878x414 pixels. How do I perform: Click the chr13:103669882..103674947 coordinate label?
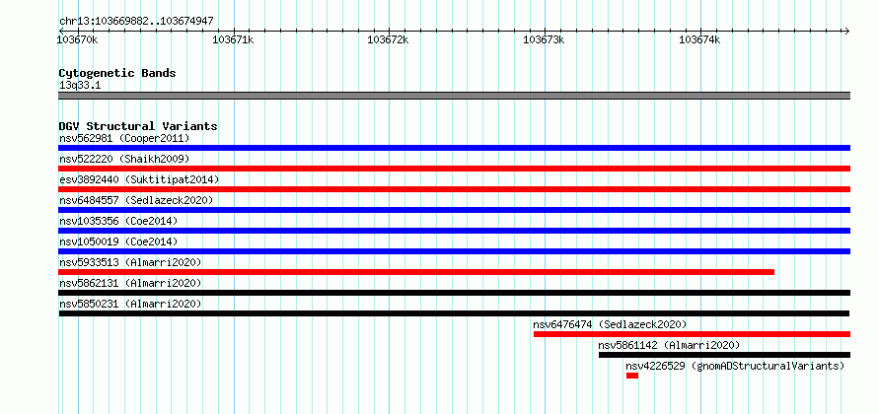click(x=136, y=22)
